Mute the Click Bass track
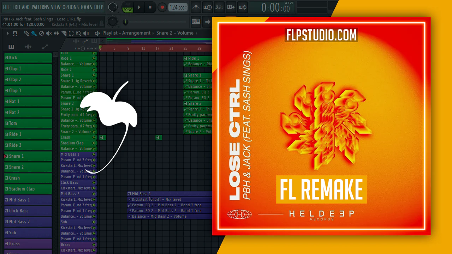Image resolution: width=452 pixels, height=254 pixels. coord(94,182)
